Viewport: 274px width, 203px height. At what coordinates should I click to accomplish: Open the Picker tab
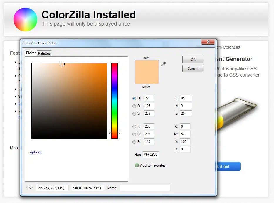click(x=31, y=53)
